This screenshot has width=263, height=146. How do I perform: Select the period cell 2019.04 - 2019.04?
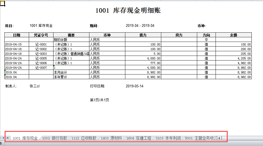(x=140, y=26)
